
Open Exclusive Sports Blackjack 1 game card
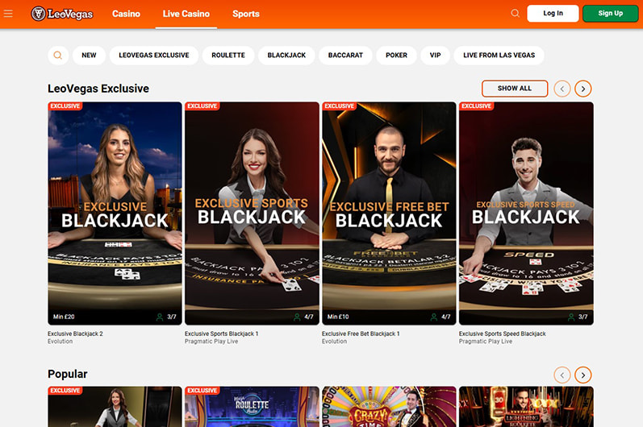pyautogui.click(x=252, y=213)
